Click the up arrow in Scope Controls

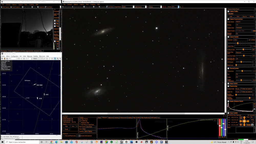point(244,118)
